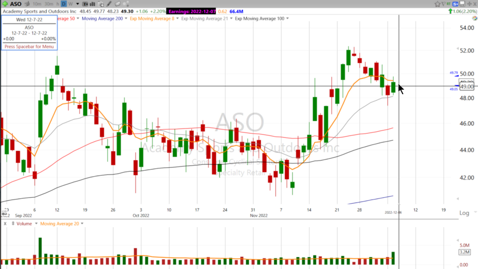Viewport: 478px width, 269px height.
Task: Toggle the RT real-time indicator
Action: 449,4
